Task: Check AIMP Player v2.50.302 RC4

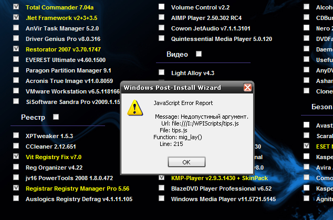Action: tap(161, 17)
